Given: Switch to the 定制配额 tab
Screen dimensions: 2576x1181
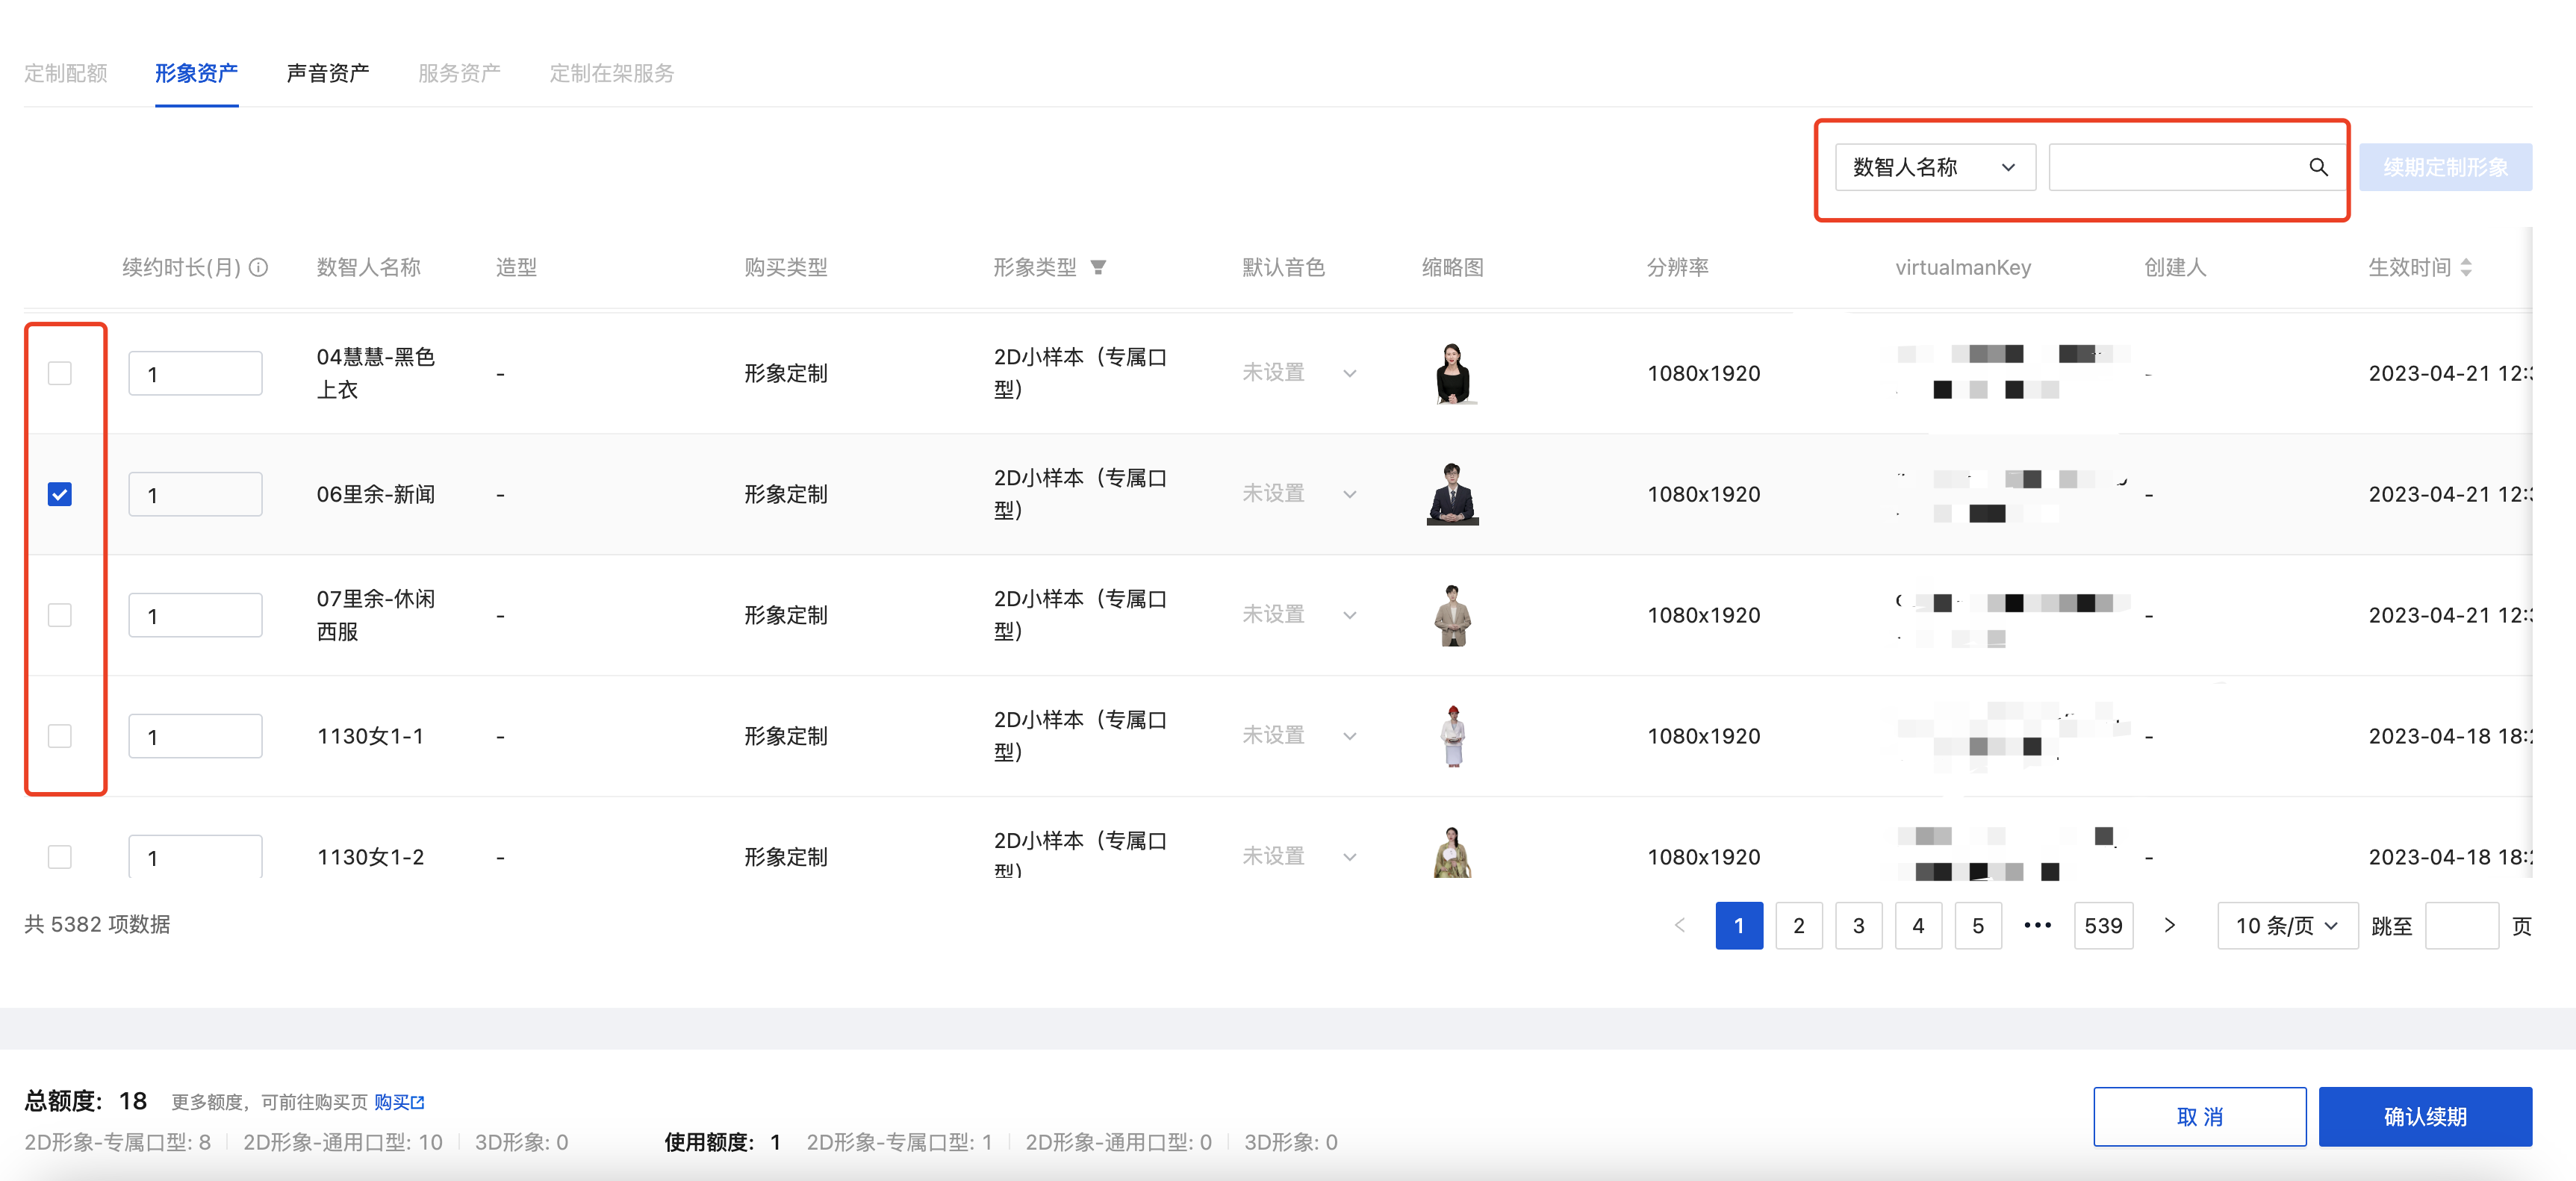Looking at the screenshot, I should click(66, 73).
